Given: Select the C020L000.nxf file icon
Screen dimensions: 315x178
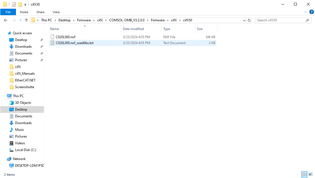Looking at the screenshot, I should 52,37.
